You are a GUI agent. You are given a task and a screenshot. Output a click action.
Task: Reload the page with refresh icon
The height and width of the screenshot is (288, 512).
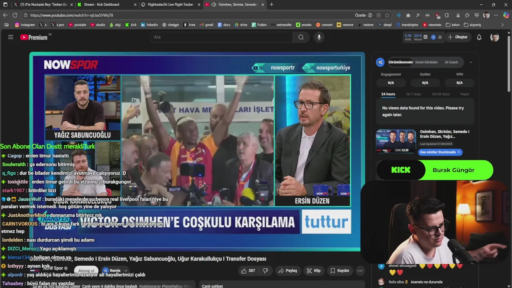tap(15, 15)
